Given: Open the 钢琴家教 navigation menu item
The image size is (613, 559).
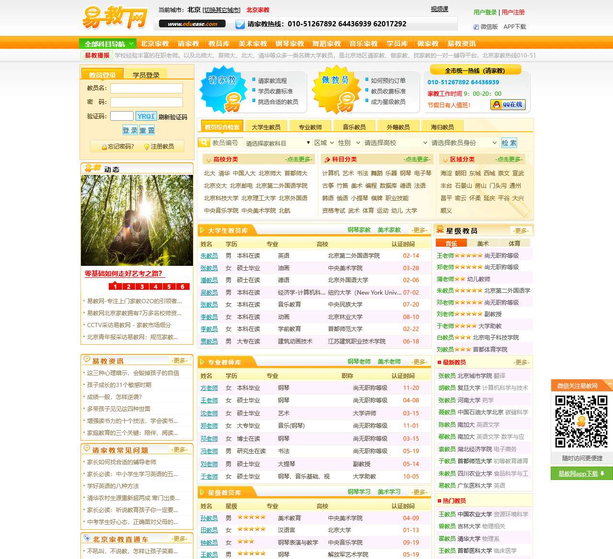Looking at the screenshot, I should [290, 43].
